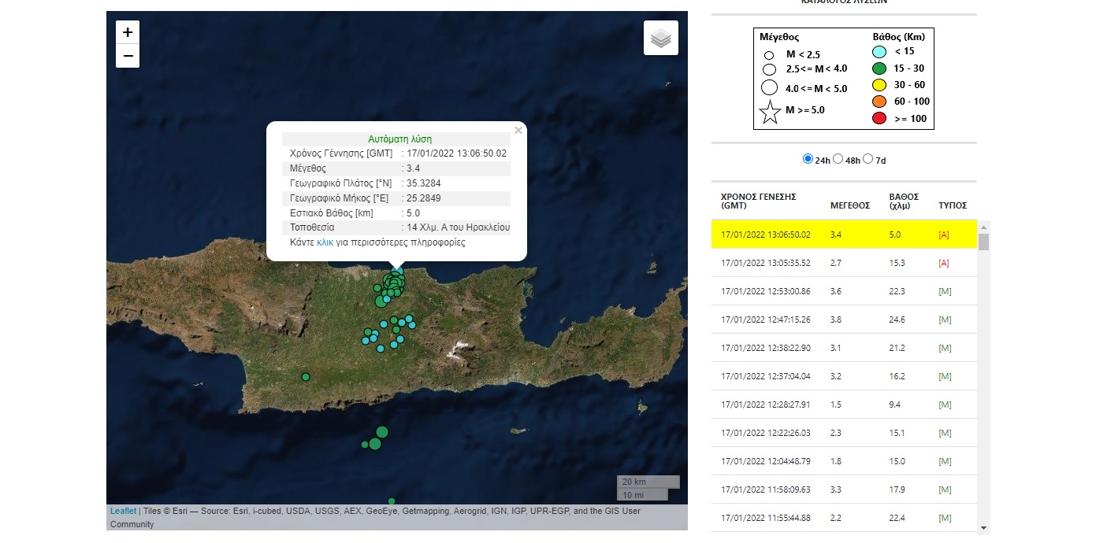This screenshot has width=1096, height=543.
Task: Select the 12:53:00.86 magnitude 3.6 event
Action: [843, 291]
